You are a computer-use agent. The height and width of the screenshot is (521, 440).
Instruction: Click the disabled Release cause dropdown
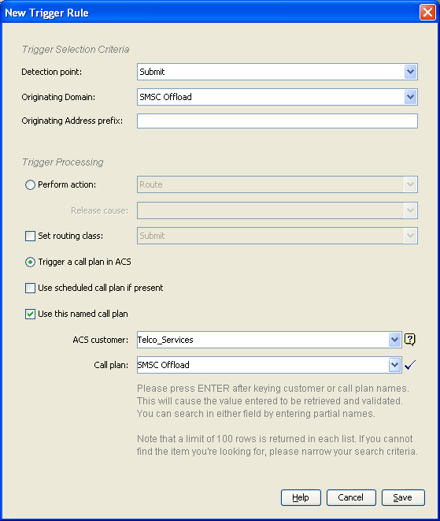click(x=277, y=210)
